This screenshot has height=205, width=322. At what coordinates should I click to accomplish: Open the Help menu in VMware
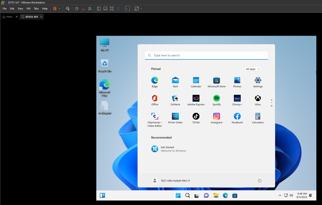click(45, 8)
